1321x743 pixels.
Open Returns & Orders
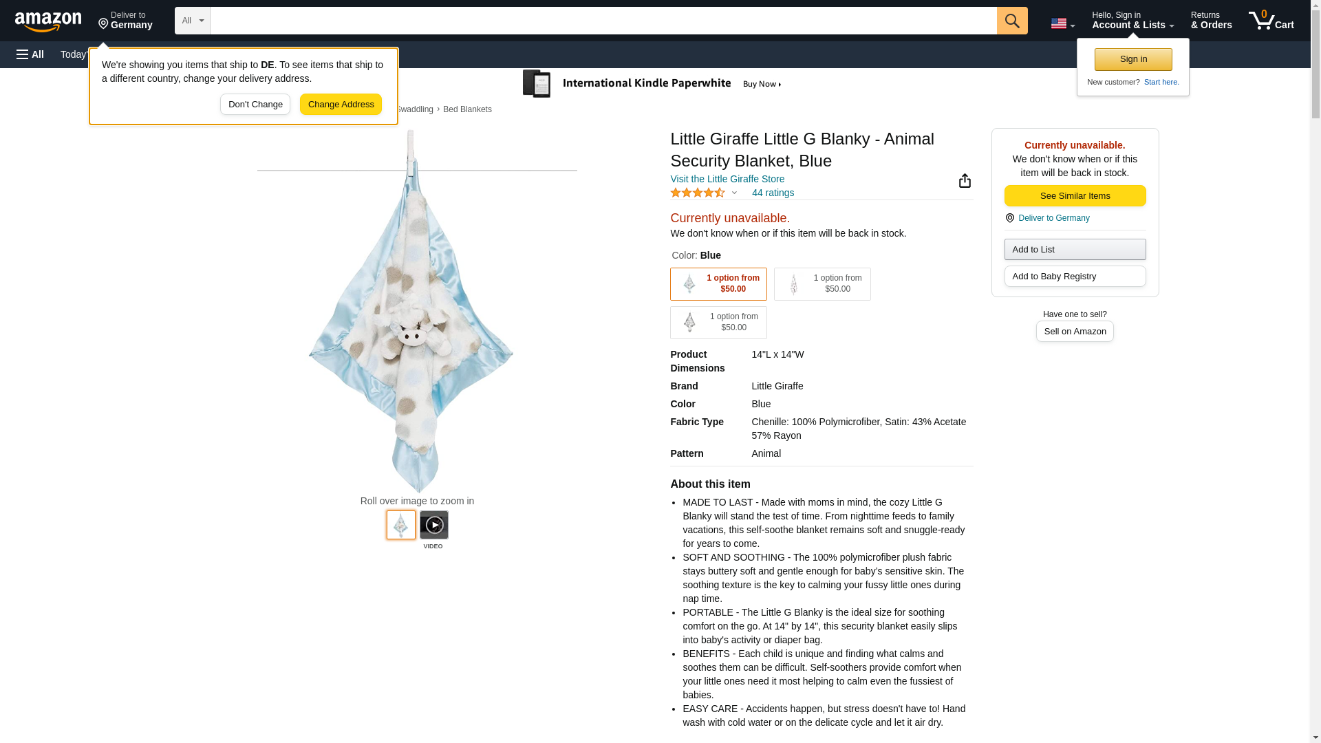[1211, 21]
